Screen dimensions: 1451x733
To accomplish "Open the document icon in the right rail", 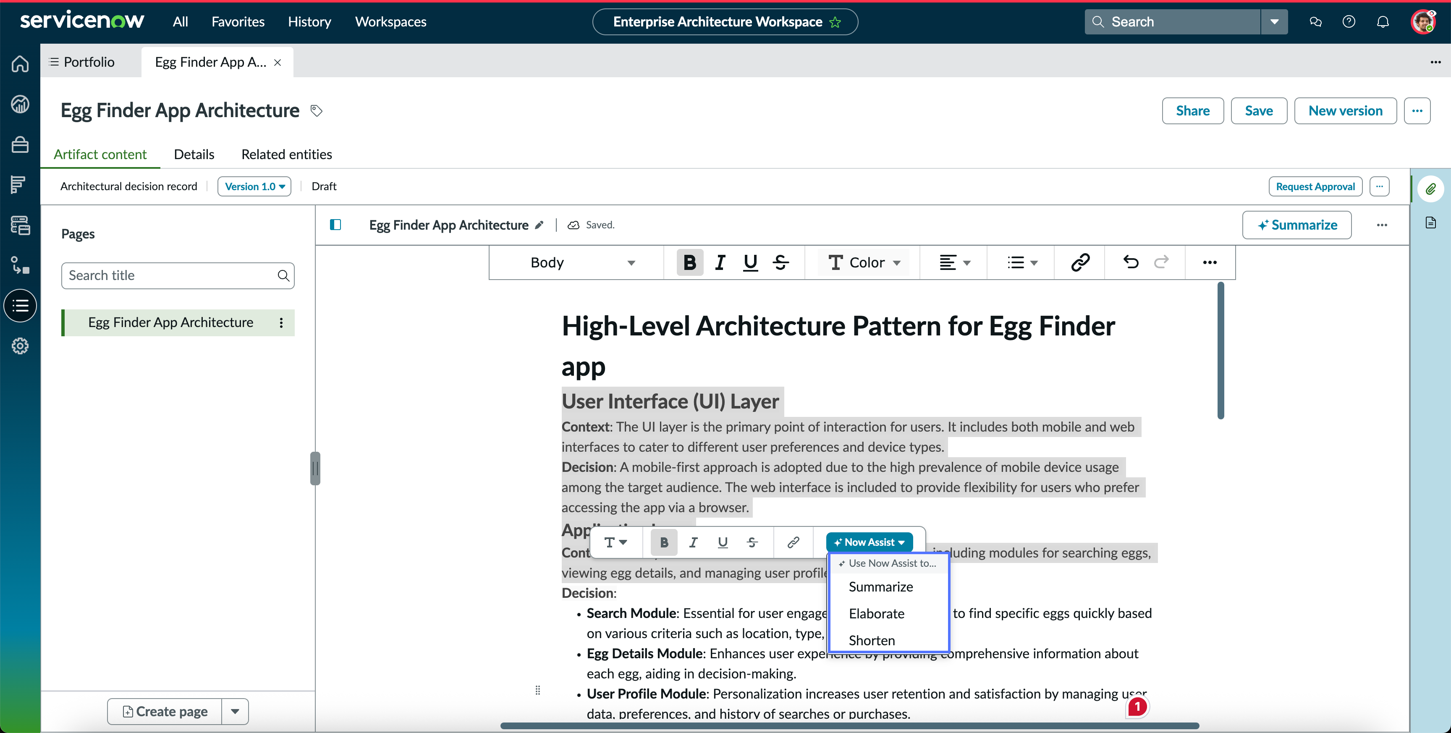I will [x=1431, y=223].
